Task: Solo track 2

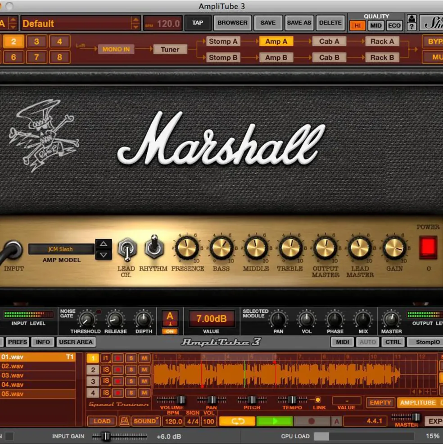Action: click(x=131, y=370)
